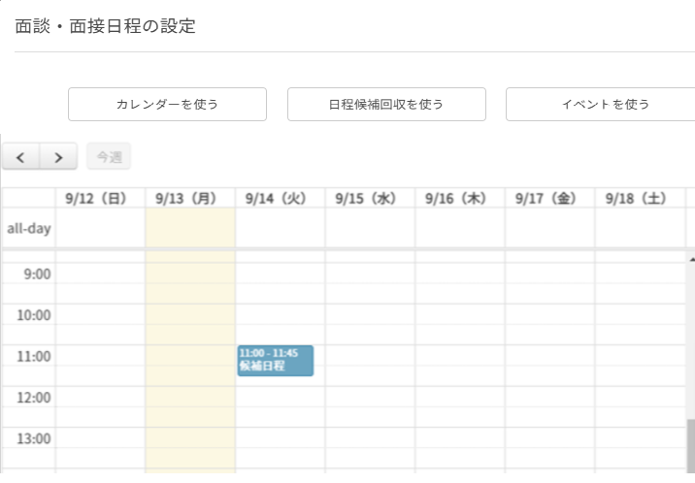Image resolution: width=695 pixels, height=483 pixels.
Task: Select 日程候補回収を使う button
Action: (x=386, y=105)
